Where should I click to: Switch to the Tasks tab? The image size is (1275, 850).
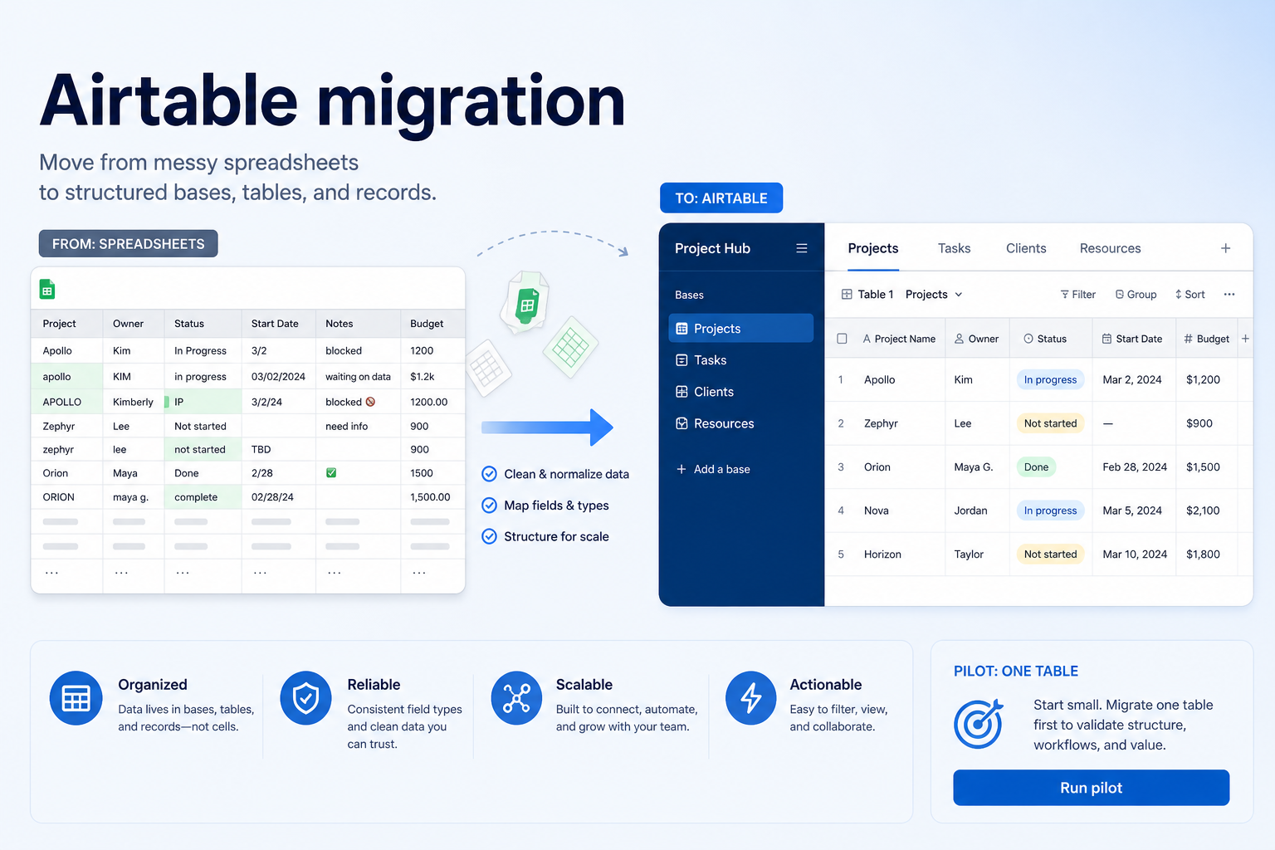[x=954, y=248]
